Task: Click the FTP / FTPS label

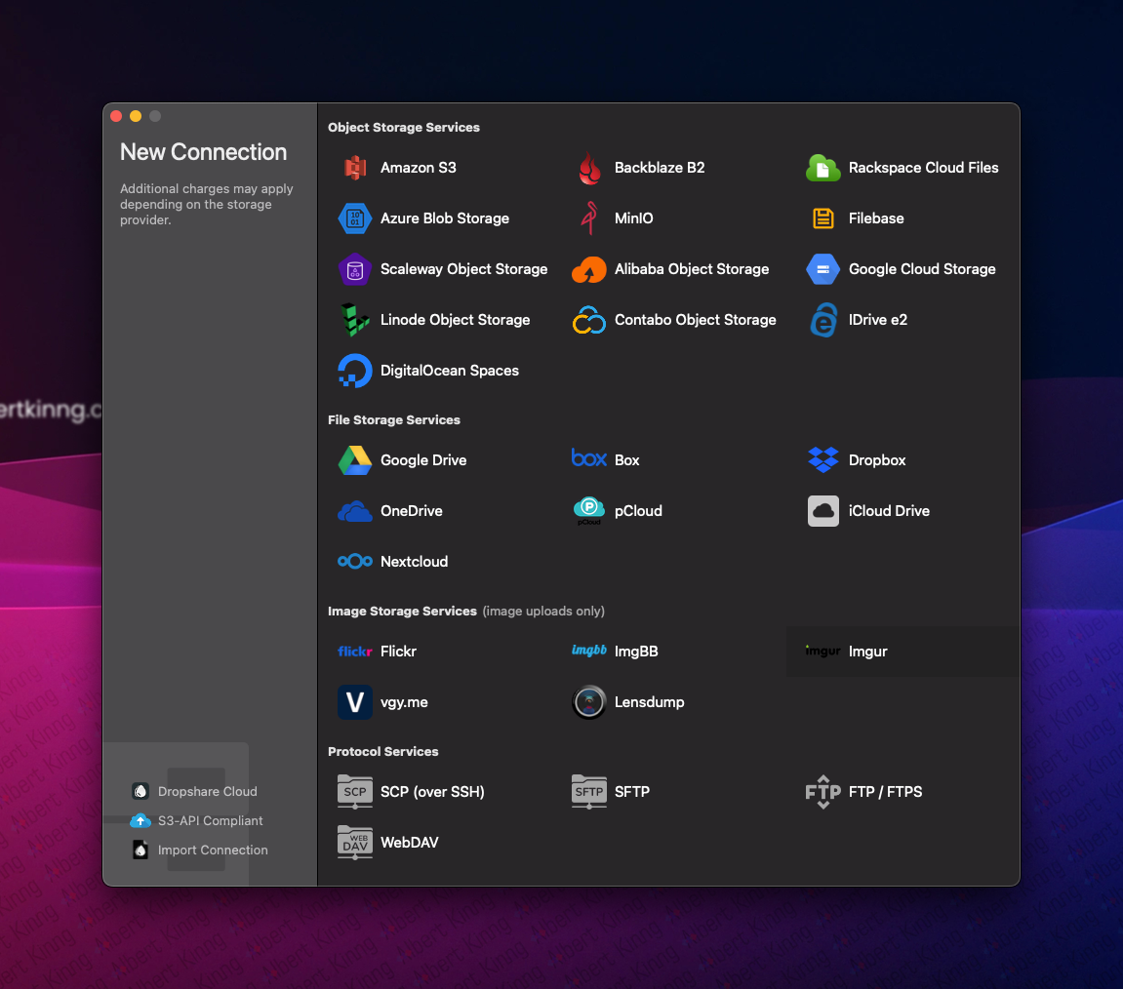Action: [885, 792]
